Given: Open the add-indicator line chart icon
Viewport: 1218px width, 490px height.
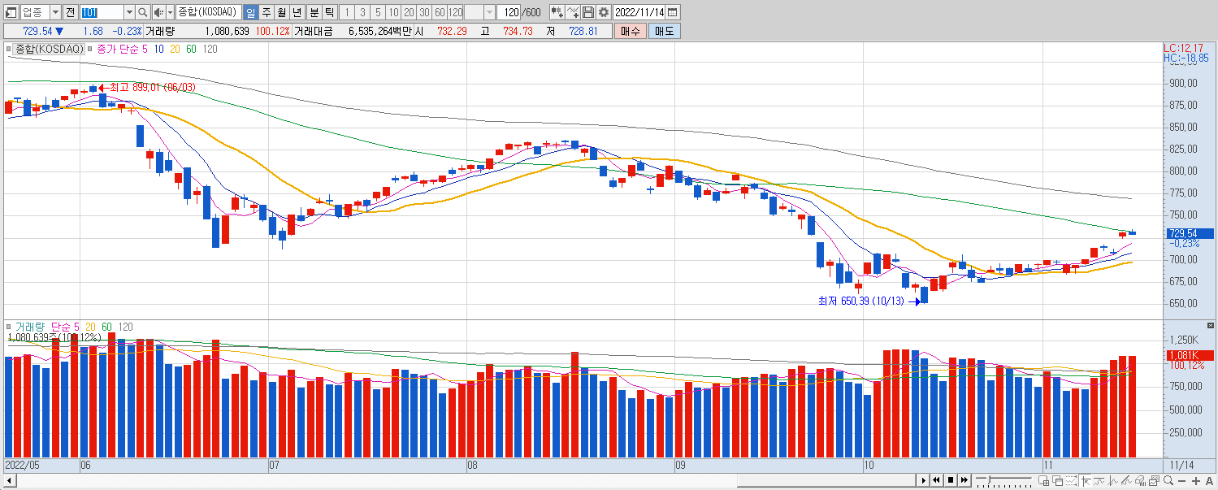Looking at the screenshot, I should point(573,12).
